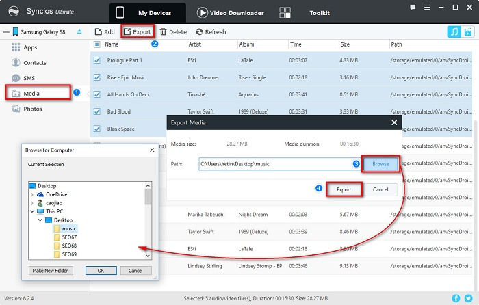The width and height of the screenshot is (479, 305).
Task: Click the folder tree scroll-down arrow
Action: tap(148, 256)
